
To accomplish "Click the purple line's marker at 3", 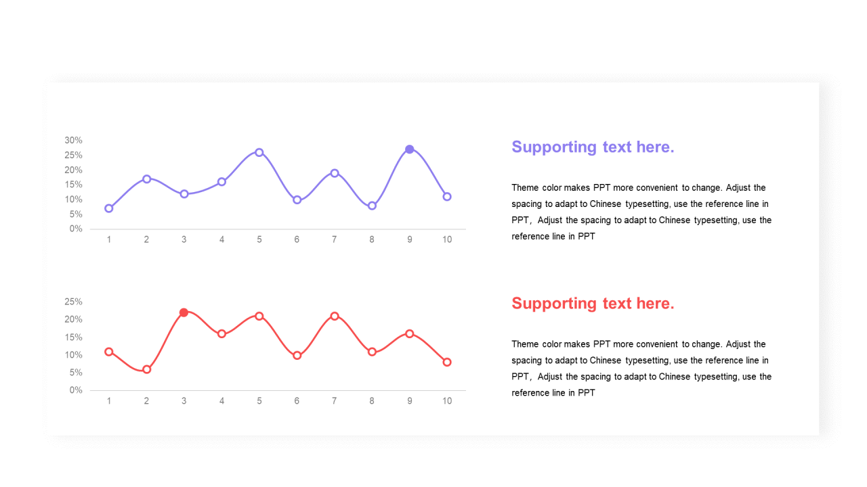I will click(x=184, y=194).
